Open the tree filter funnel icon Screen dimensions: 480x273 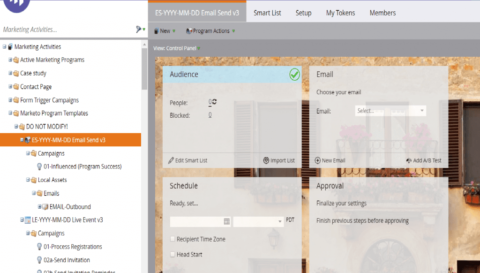(x=139, y=29)
